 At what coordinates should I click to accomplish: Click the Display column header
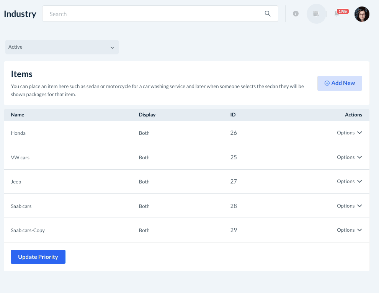(x=147, y=115)
